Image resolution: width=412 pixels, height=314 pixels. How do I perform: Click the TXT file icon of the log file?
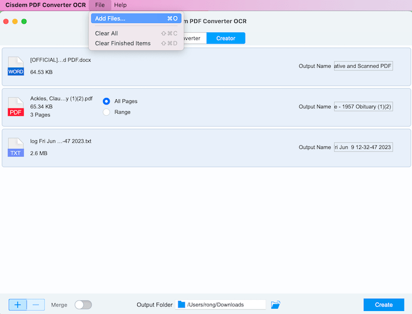[16, 147]
